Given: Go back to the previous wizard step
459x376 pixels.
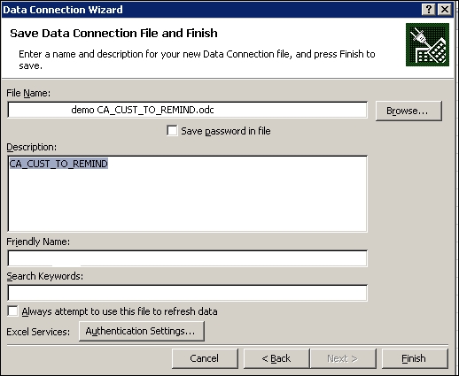Looking at the screenshot, I should pyautogui.click(x=276, y=358).
